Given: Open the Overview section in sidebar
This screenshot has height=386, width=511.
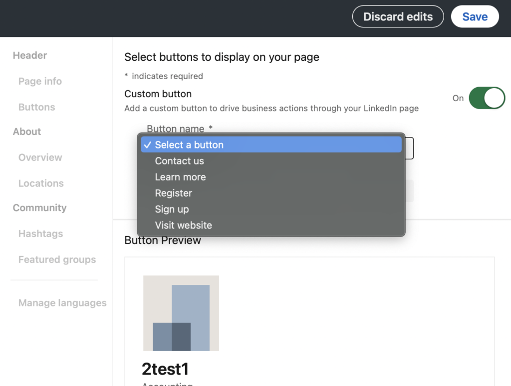Looking at the screenshot, I should (x=40, y=157).
